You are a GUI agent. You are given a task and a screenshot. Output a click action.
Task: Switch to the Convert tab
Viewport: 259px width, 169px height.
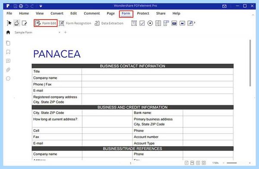57,13
